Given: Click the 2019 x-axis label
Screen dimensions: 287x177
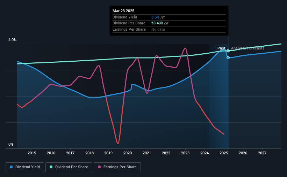Looking at the screenshot, I should click(108, 153).
